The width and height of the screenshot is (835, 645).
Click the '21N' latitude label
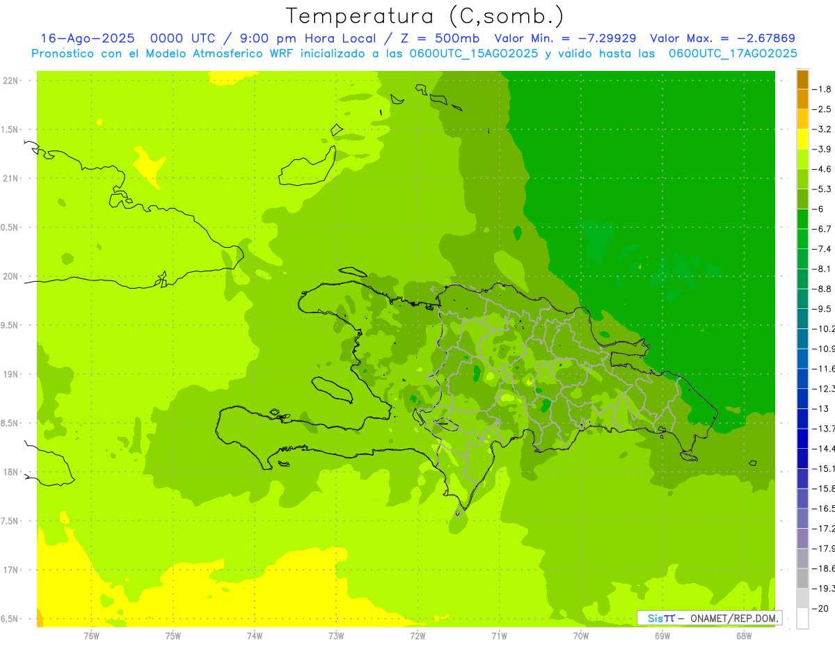11,178
